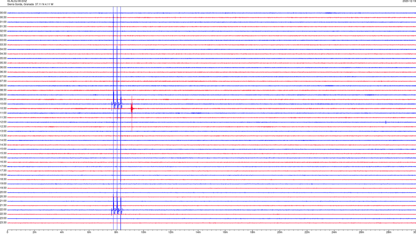This screenshot has height=234, width=416.
Task: Select the 23:30 time label
Action: click(x=3, y=223)
